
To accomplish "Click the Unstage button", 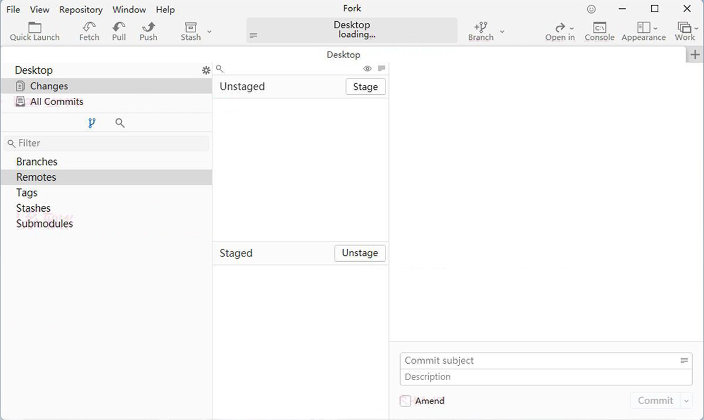I will click(360, 253).
